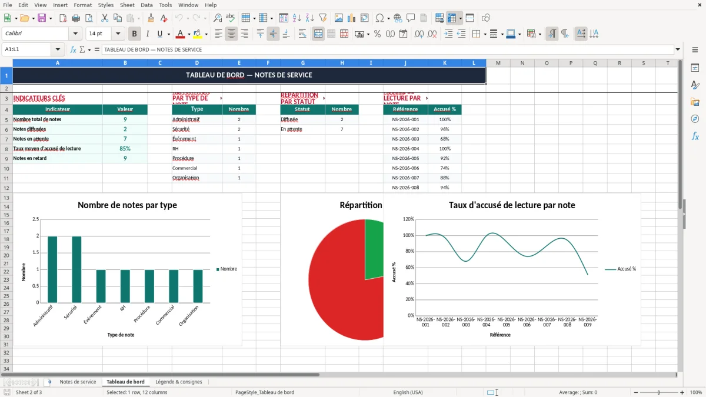
Task: Open the Special Character omega icon
Action: [x=379, y=18]
